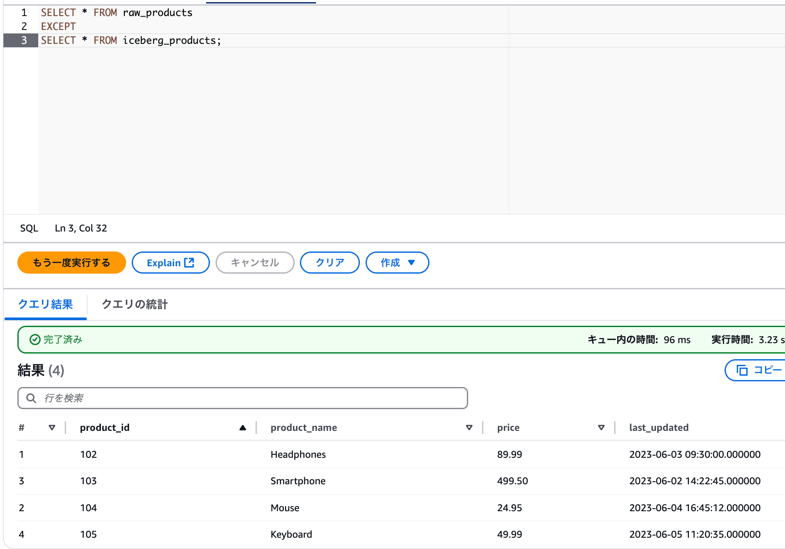Click the price column header label
785x549 pixels.
(508, 427)
